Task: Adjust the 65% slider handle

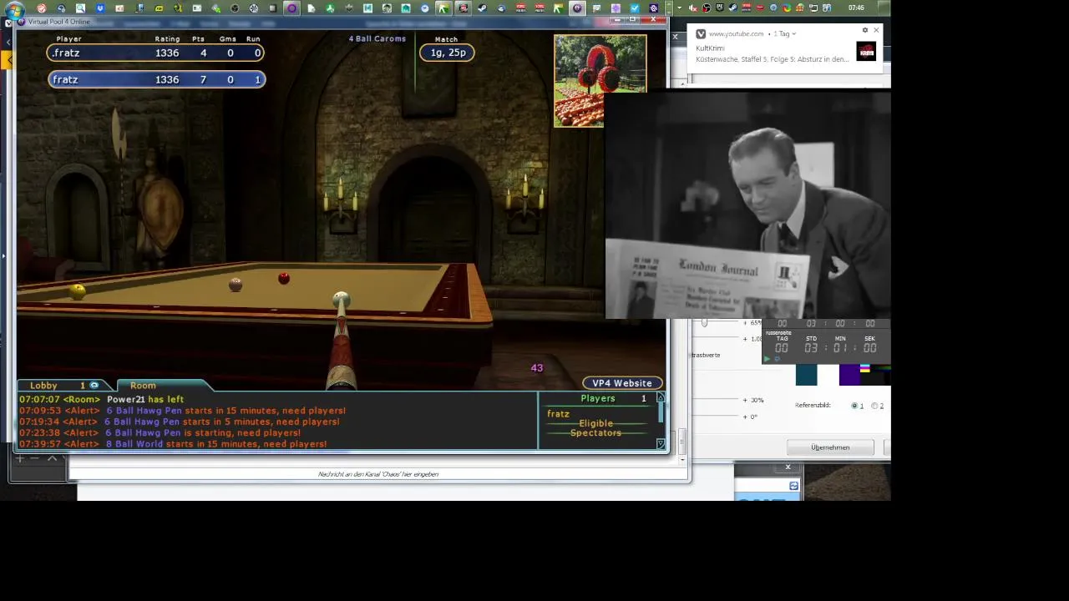Action: 704,322
